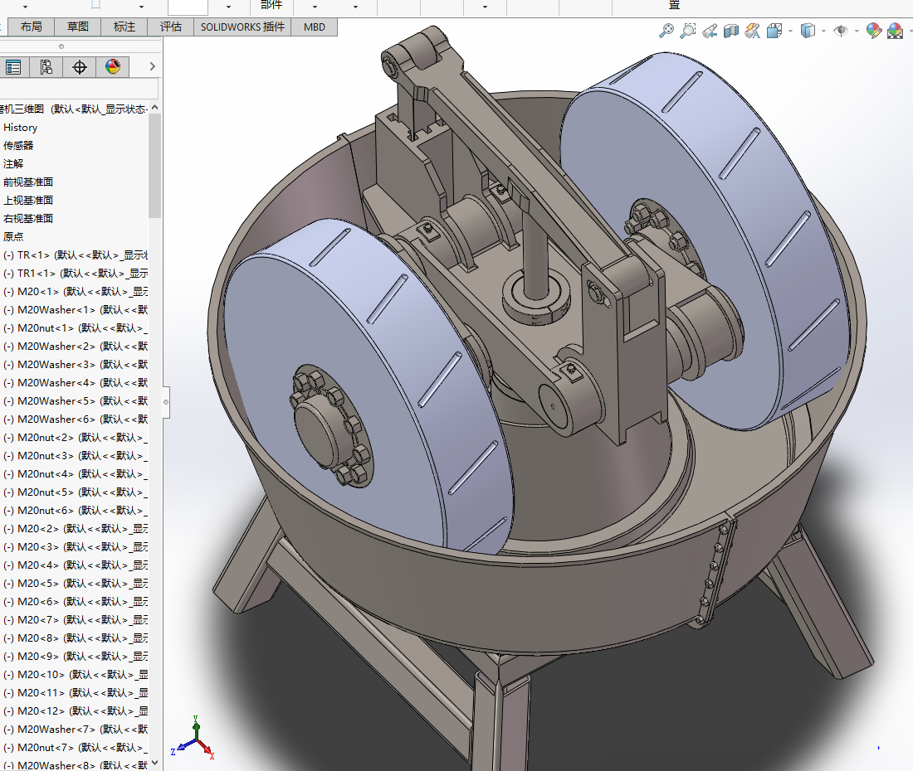Open the Edit Appearance tool
Image resolution: width=913 pixels, height=771 pixels.
pyautogui.click(x=873, y=31)
